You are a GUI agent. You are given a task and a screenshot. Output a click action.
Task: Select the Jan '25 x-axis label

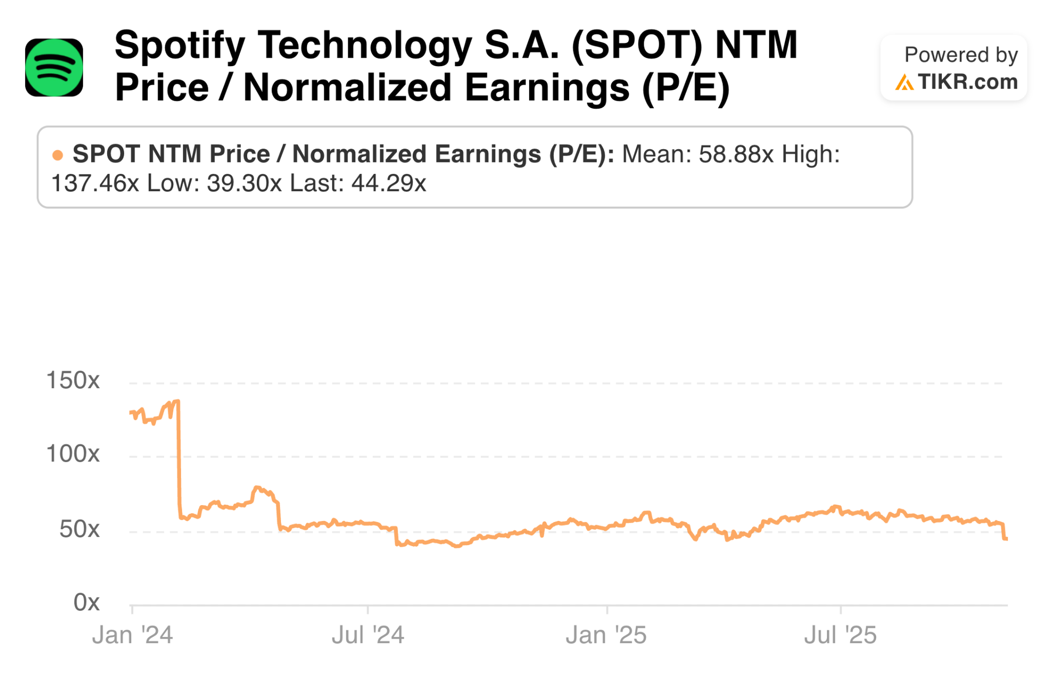pos(606,635)
